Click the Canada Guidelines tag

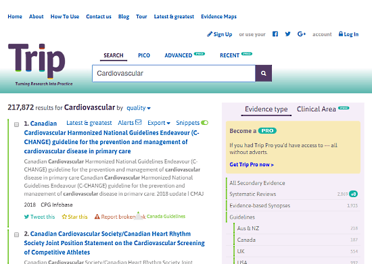166,217
